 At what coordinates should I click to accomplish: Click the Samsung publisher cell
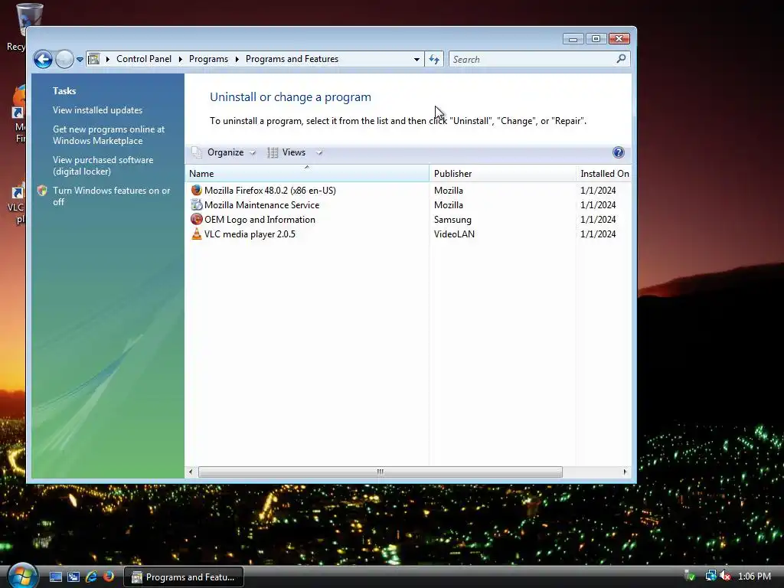tap(452, 220)
